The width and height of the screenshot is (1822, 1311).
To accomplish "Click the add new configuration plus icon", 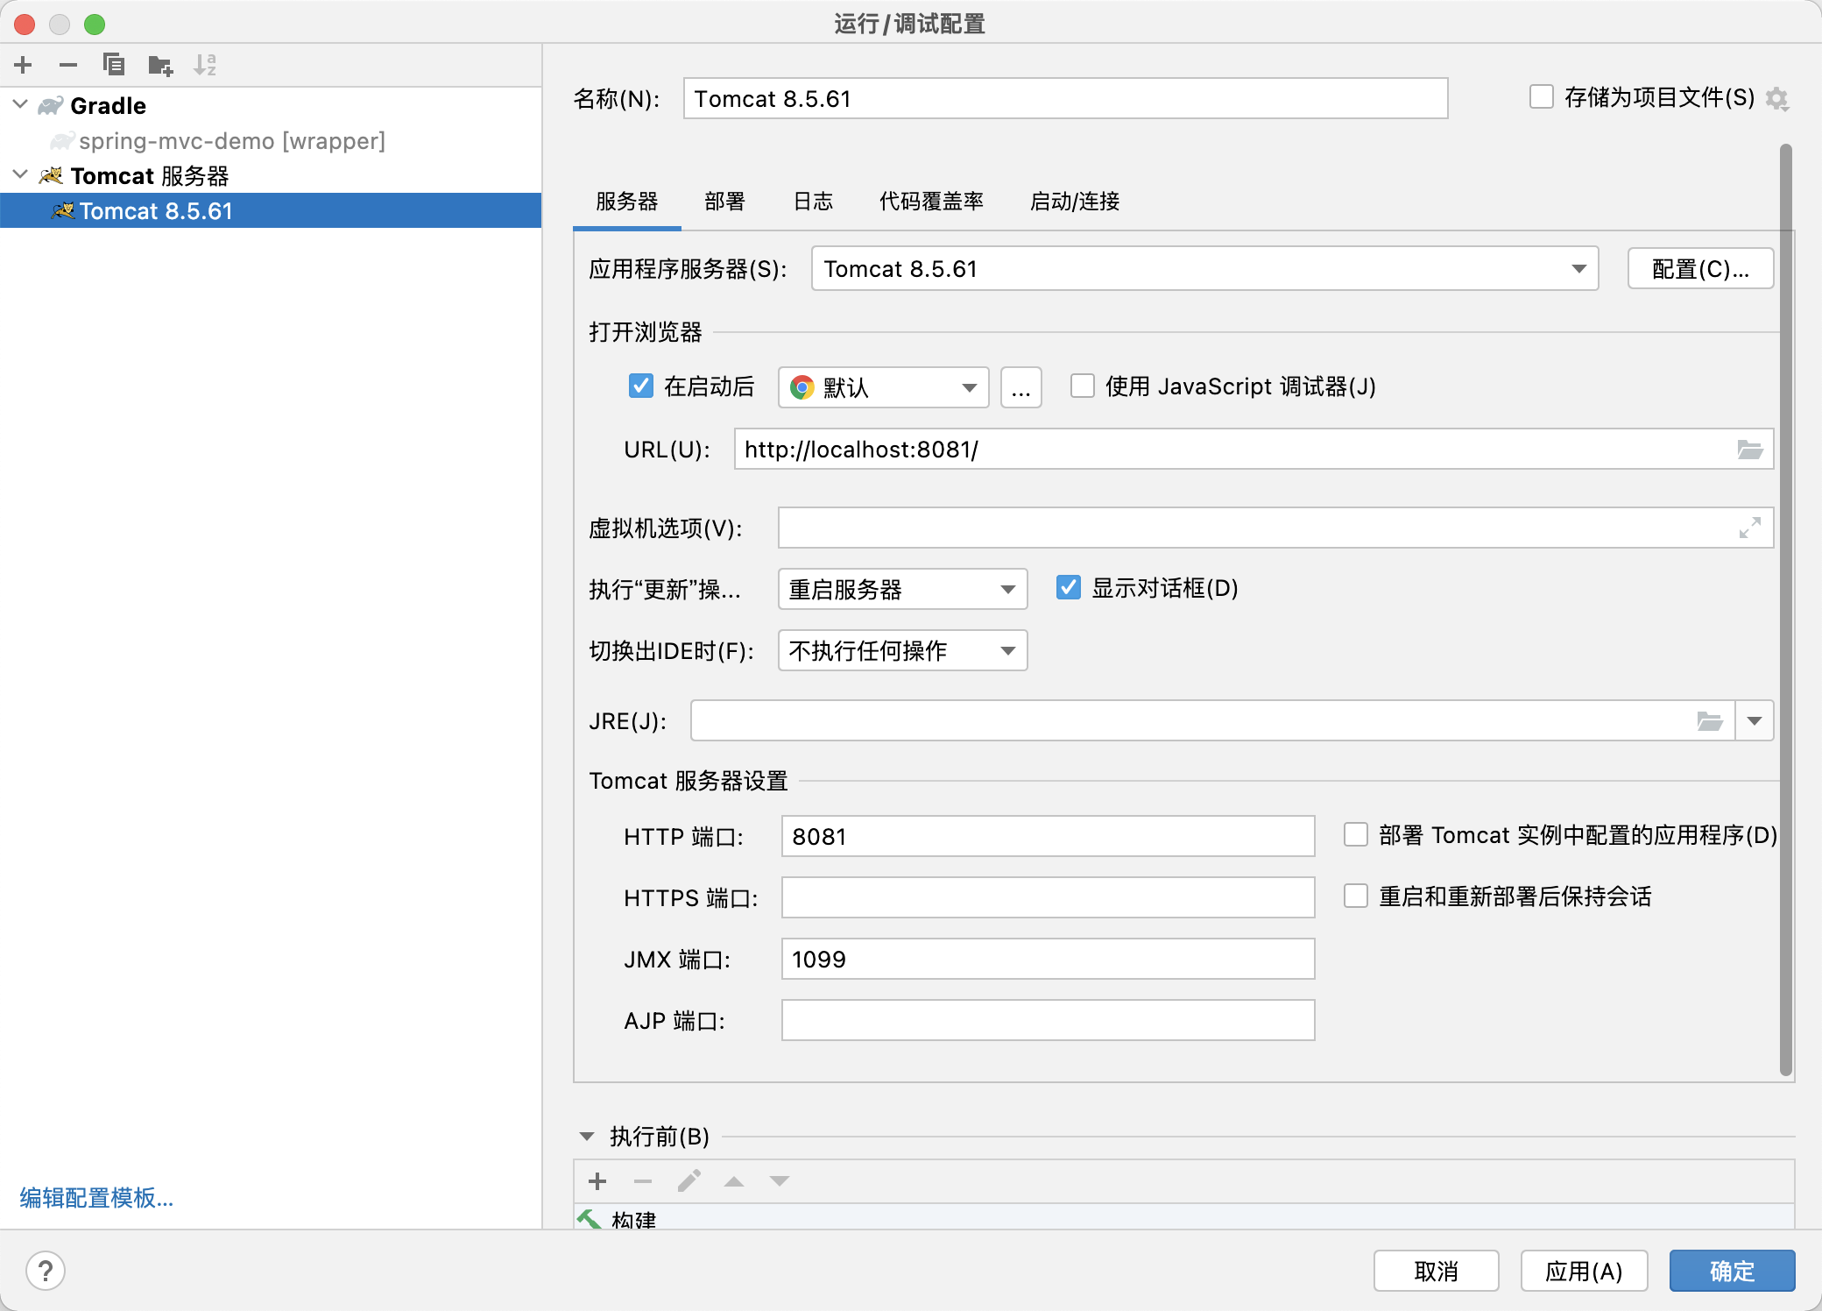I will (24, 65).
